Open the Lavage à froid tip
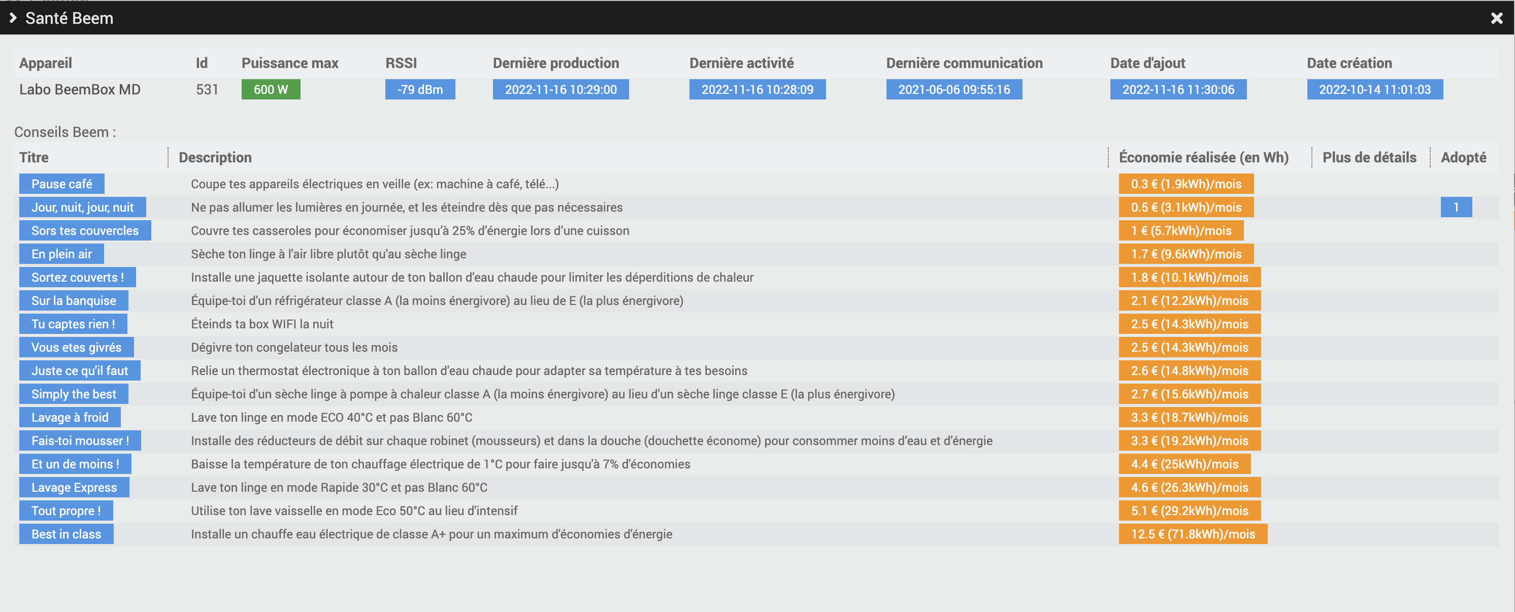Viewport: 1515px width, 612px height. [70, 418]
